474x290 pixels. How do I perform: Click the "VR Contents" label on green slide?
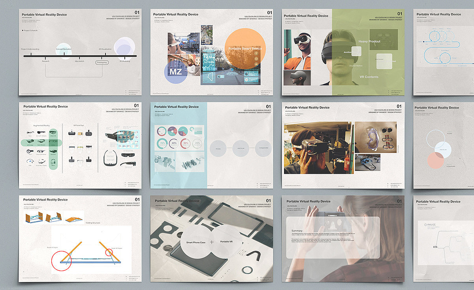pyautogui.click(x=369, y=77)
